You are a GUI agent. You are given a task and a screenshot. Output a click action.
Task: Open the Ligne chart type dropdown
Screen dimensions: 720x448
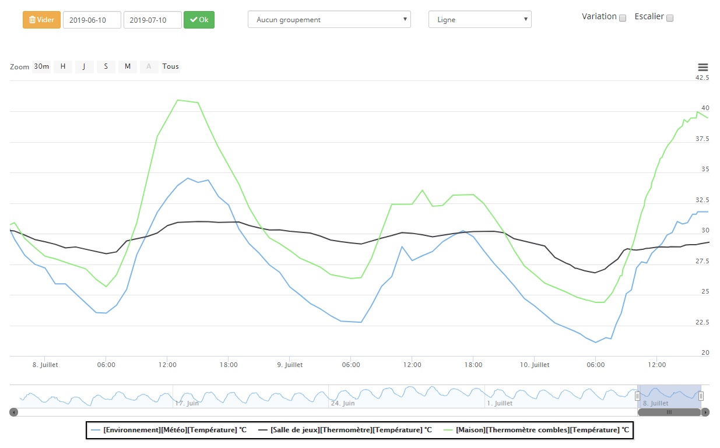pyautogui.click(x=480, y=19)
